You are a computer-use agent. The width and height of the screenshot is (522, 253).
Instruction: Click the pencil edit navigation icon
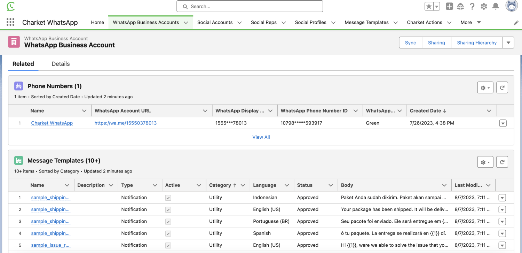click(x=516, y=23)
